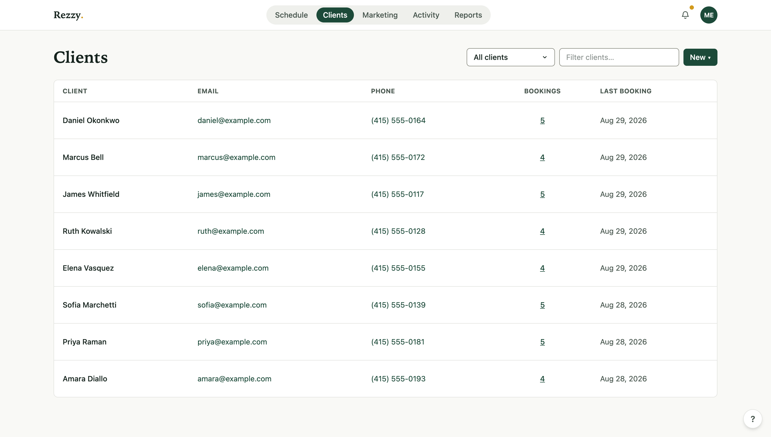Open Amara Diallo's bookings count
Viewport: 771px width, 437px height.
(x=542, y=379)
